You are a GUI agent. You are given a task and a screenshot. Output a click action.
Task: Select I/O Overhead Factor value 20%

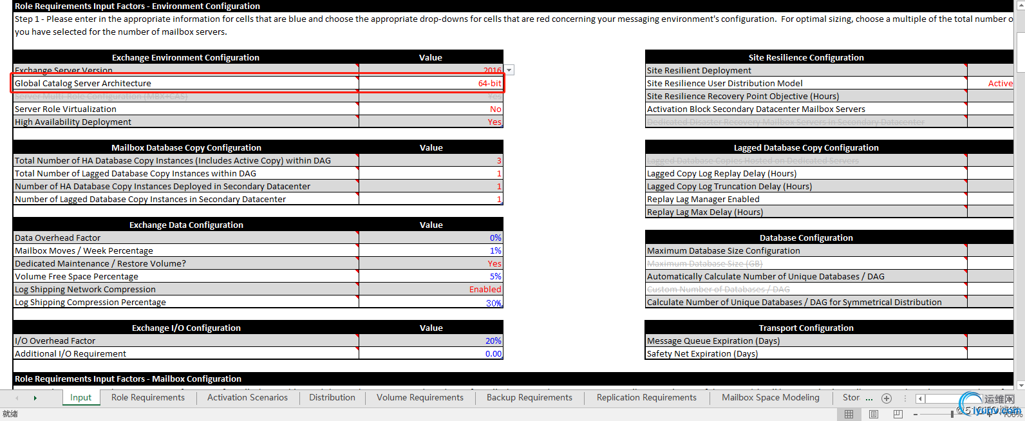(x=431, y=341)
